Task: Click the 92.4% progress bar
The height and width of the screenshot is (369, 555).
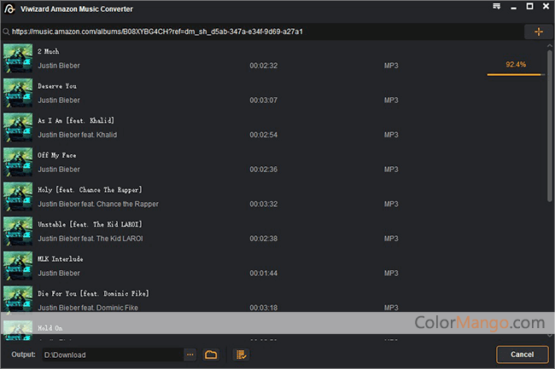Action: pos(515,75)
